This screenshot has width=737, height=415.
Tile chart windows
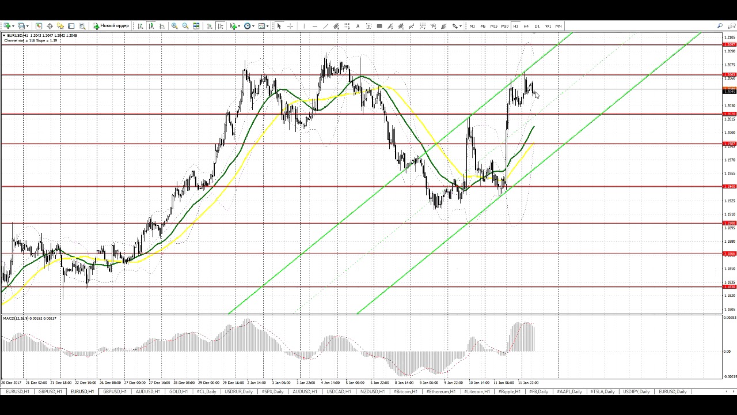(x=196, y=26)
